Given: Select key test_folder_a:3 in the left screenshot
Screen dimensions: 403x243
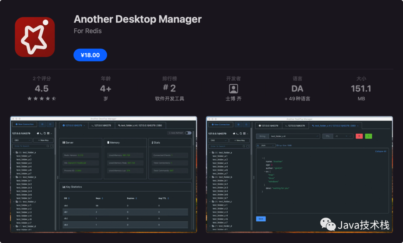Looking at the screenshot, I should 24,163.
